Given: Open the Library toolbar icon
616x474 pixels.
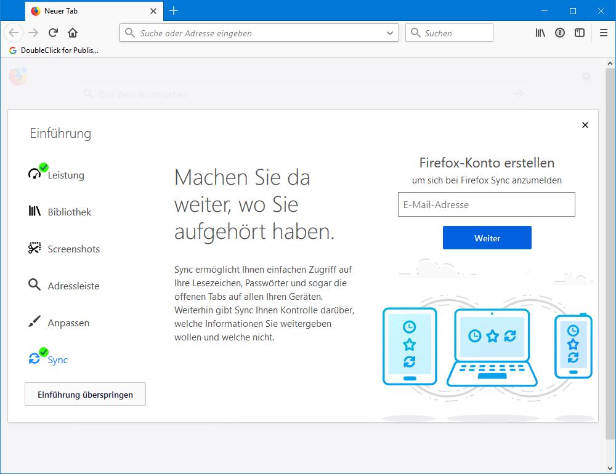Looking at the screenshot, I should (540, 33).
